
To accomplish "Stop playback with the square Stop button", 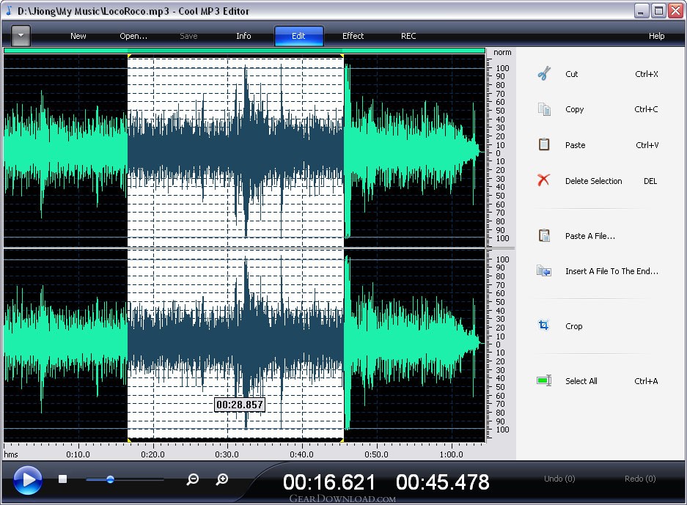I will point(62,479).
